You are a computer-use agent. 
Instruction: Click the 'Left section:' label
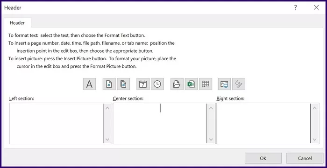(x=21, y=98)
